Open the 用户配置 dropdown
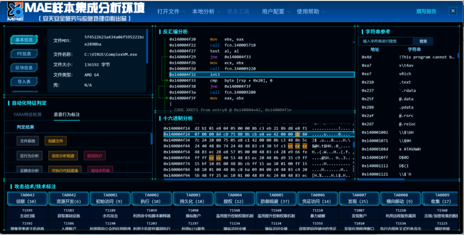 [x=276, y=12]
